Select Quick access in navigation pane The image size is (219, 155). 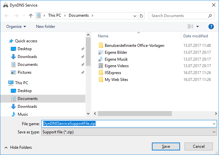point(26,41)
